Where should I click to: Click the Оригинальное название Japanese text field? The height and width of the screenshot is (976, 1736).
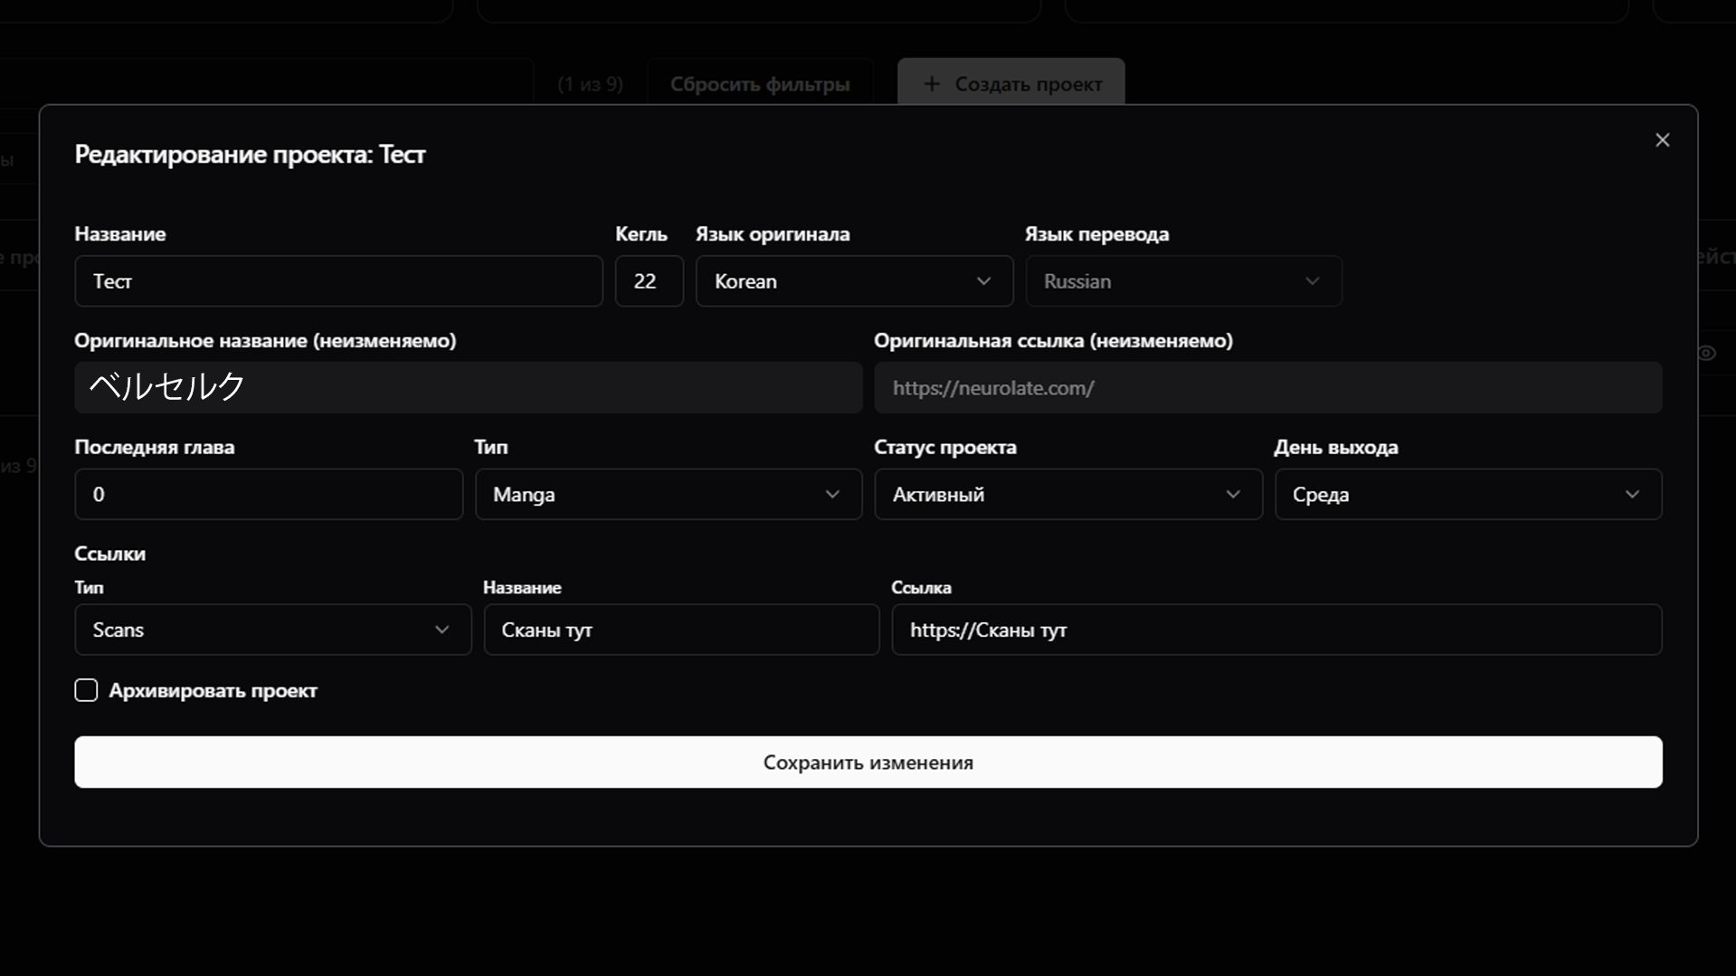coord(468,388)
